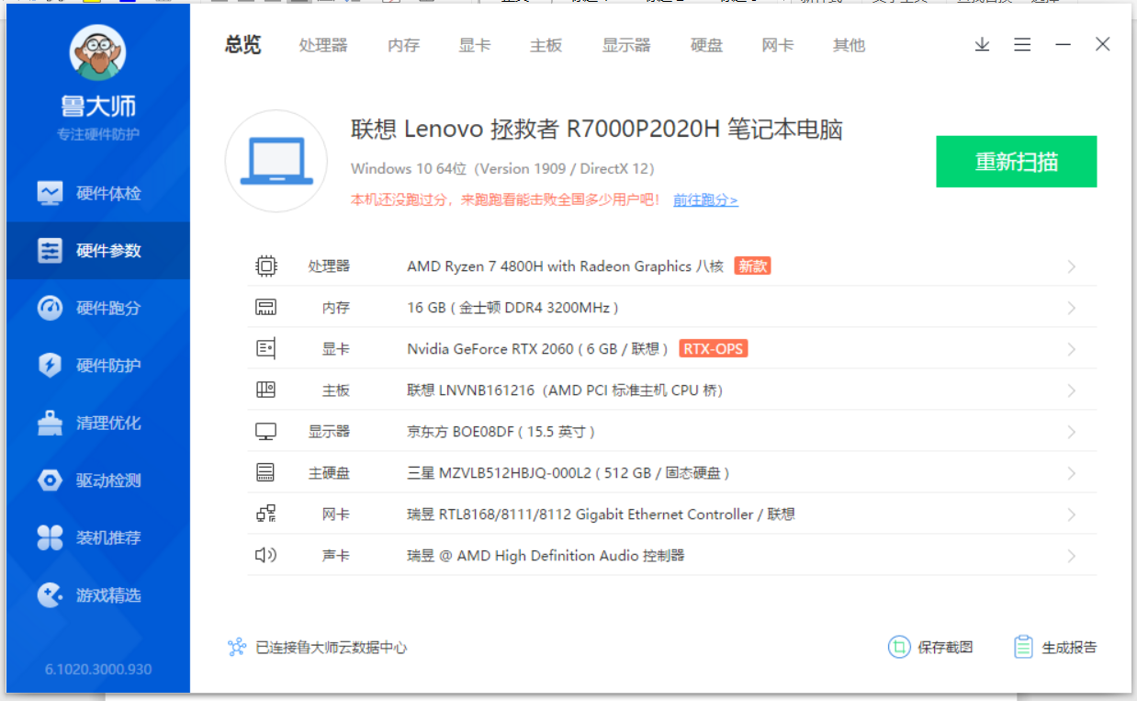Screen dimensions: 1137x701
Task: Click the download arrow icon in title bar
Action: point(983,45)
